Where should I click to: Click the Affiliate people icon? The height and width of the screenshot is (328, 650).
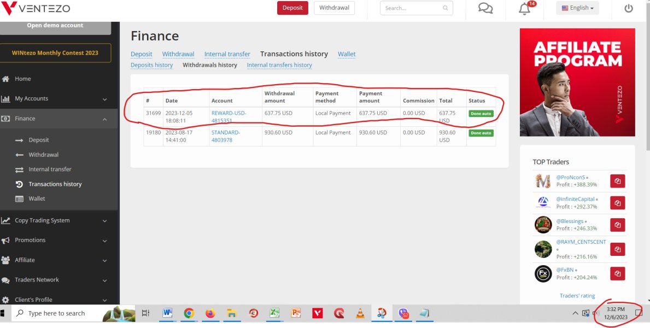pos(5,260)
